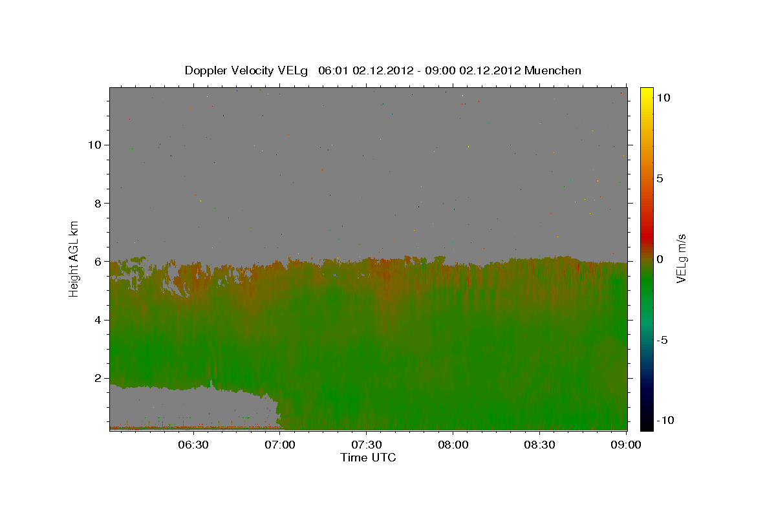Click the height tick label 10
This screenshot has height=517, width=776.
click(94, 145)
